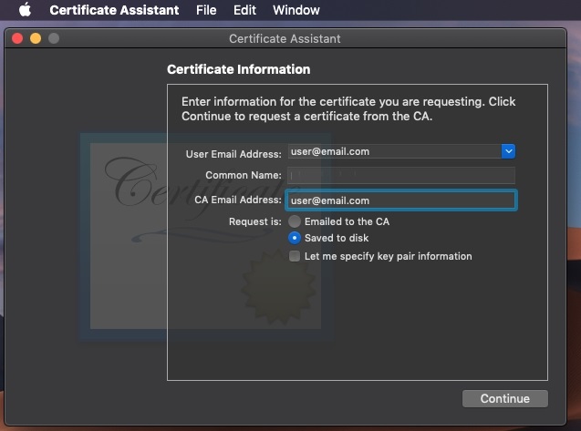The height and width of the screenshot is (431, 581).
Task: Close the Certificate Assistant window
Action: point(17,38)
